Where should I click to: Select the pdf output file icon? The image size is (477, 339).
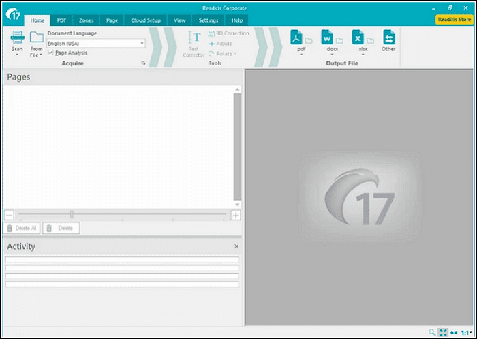coord(296,37)
